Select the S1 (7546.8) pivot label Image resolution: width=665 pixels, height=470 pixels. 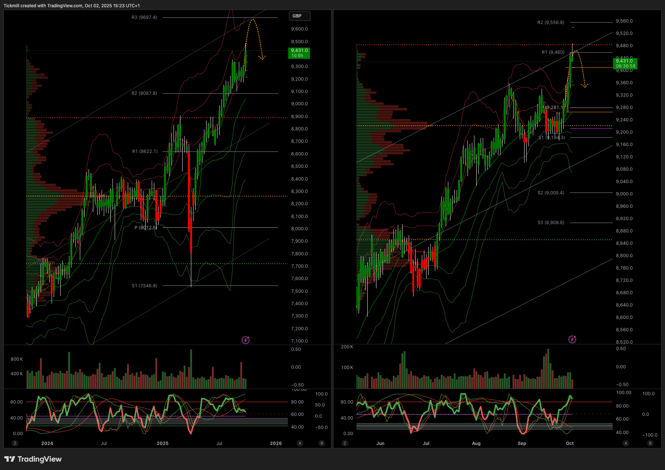[144, 286]
